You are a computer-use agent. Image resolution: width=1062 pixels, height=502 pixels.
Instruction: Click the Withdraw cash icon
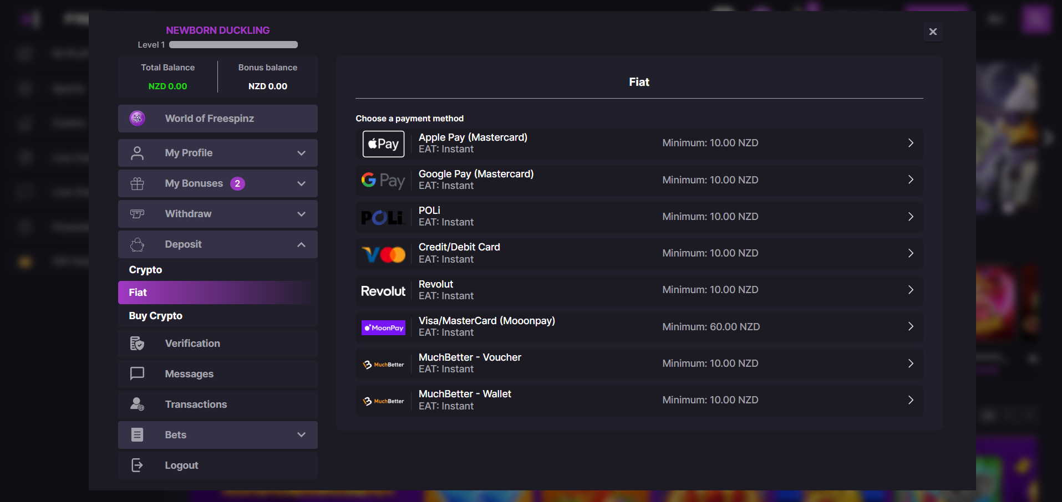(137, 214)
